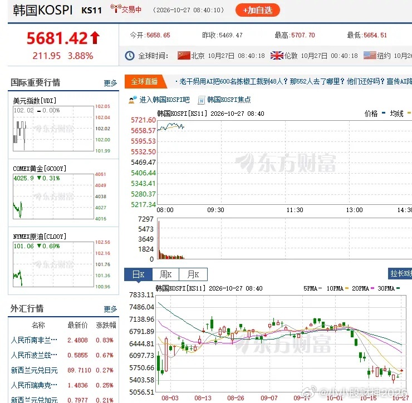Open the COMEX黄金[GC00Y] chart title
This screenshot has width=412, height=403.
[x=40, y=169]
